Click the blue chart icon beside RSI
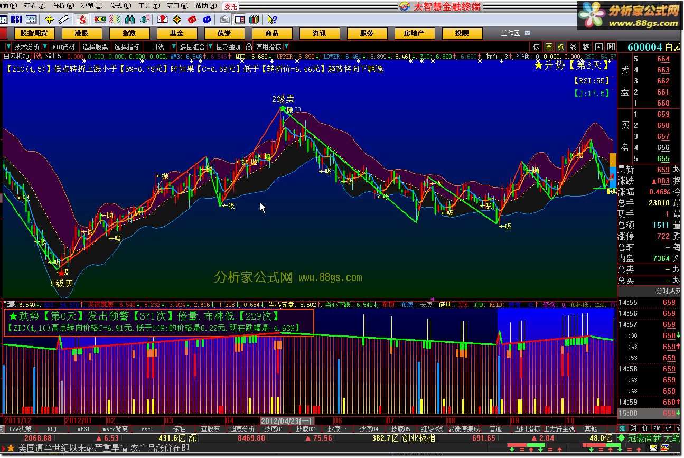This screenshot has width=684, height=458. pos(3,20)
